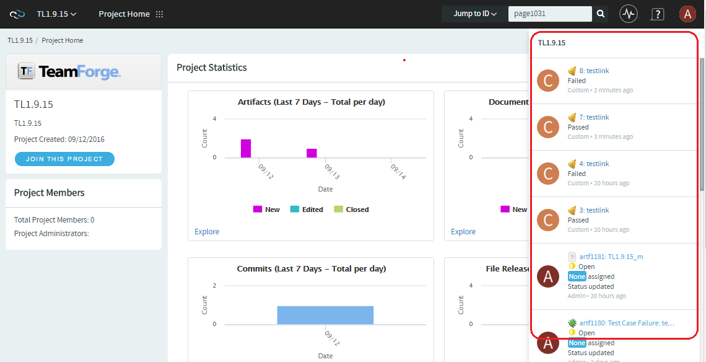Screen dimensions: 706x362
Task: Expand the Jump to ID dropdown
Action: pyautogui.click(x=474, y=14)
